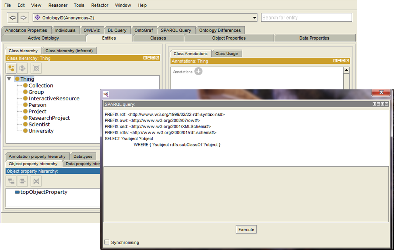Viewport: 394px width, 250px height.
Task: Select the ResearchProject class
Action: point(49,118)
